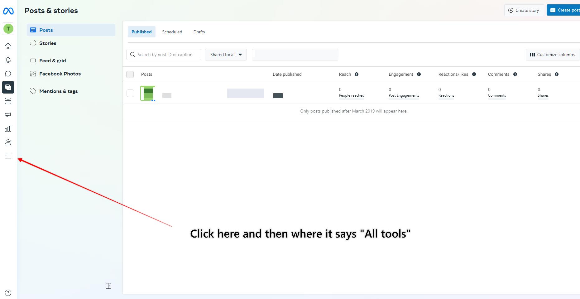Open the Inbox chat bubble icon
Screen dimensions: 580x299
pos(8,74)
